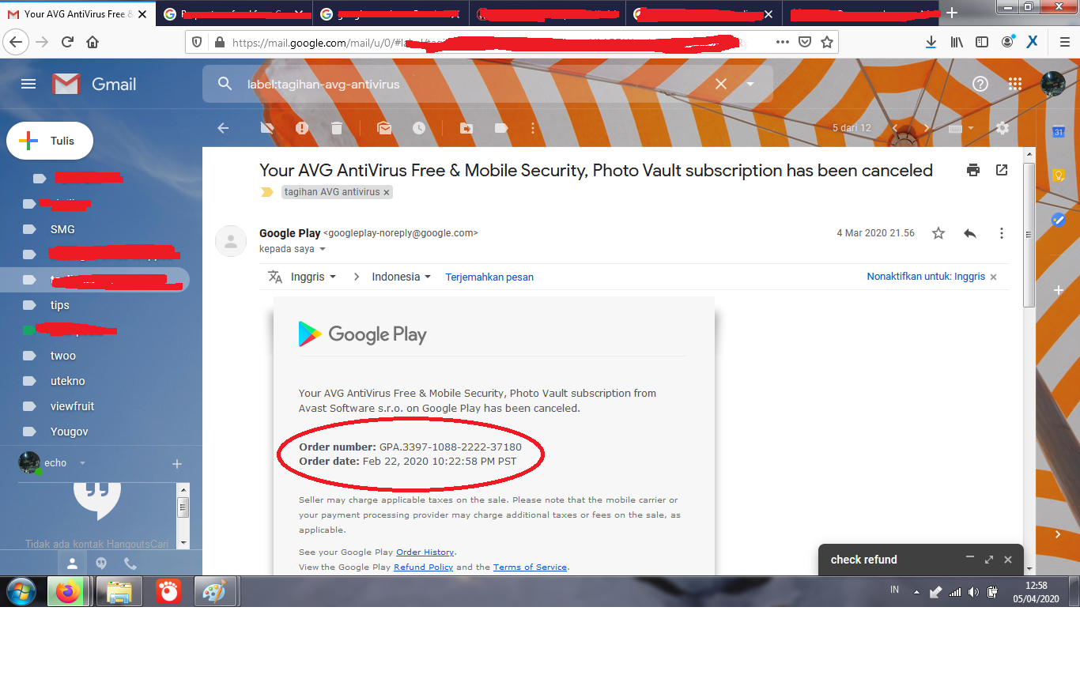This screenshot has height=675, width=1080.
Task: Compose a new email with Tulis
Action: pos(50,141)
